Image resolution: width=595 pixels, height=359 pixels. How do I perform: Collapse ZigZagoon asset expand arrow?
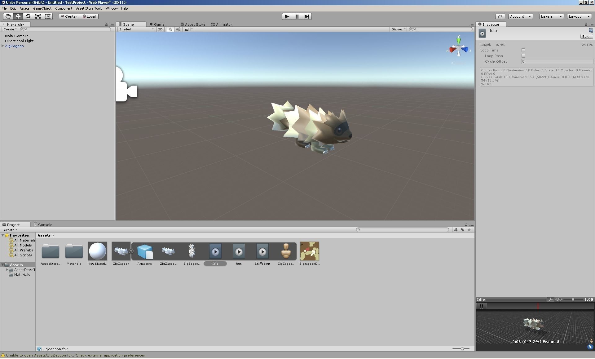click(131, 251)
